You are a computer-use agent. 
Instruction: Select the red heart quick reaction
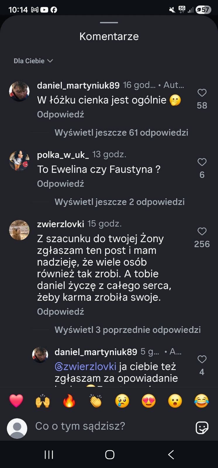(x=17, y=401)
